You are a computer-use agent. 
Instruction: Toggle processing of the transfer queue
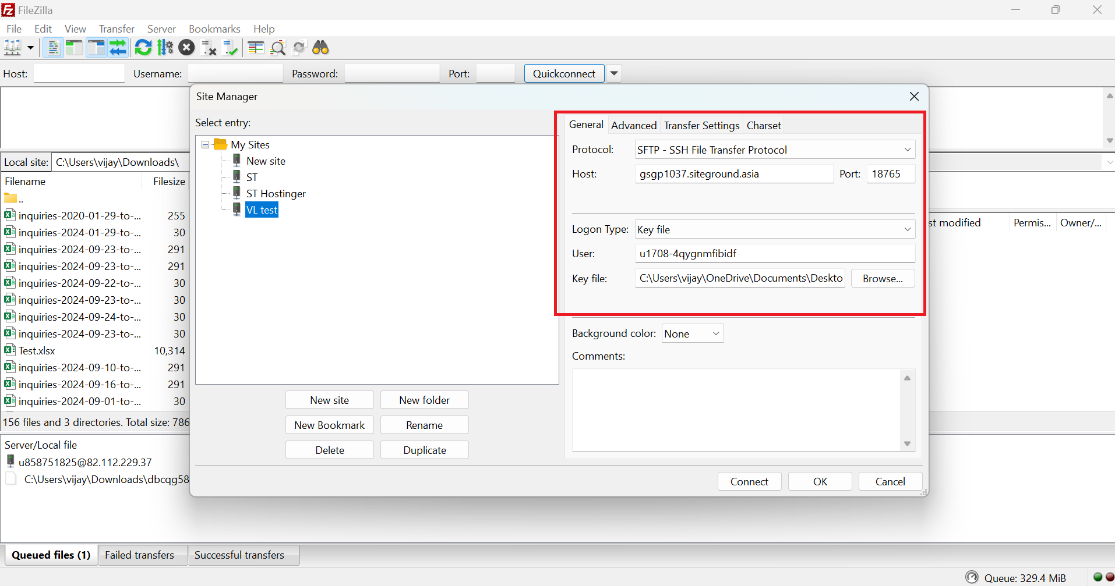(x=165, y=48)
